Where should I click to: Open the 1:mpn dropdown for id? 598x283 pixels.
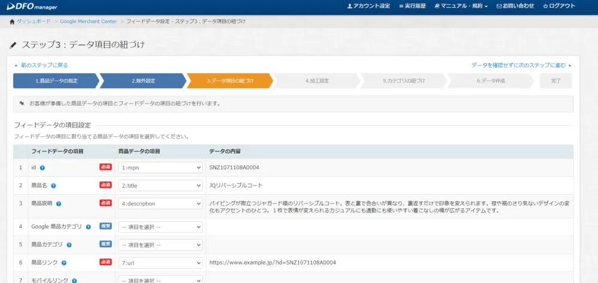(160, 168)
